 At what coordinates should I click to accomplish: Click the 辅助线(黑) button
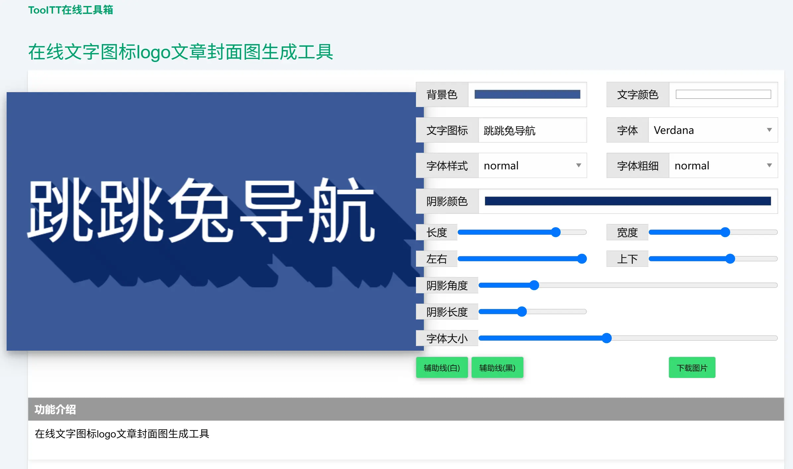coord(497,368)
